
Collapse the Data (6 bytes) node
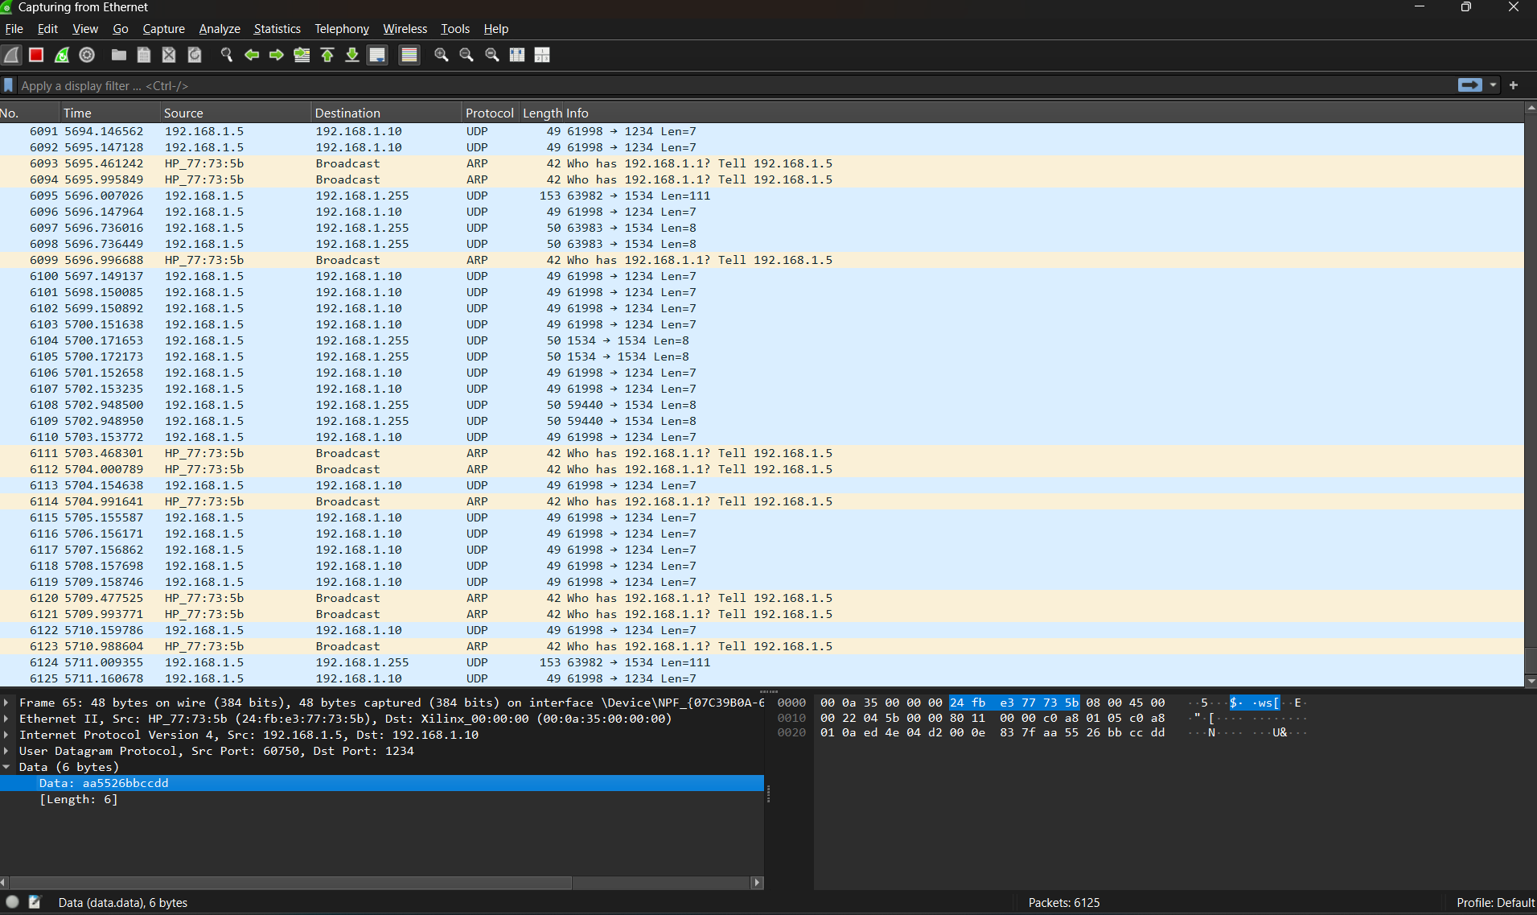pos(6,767)
